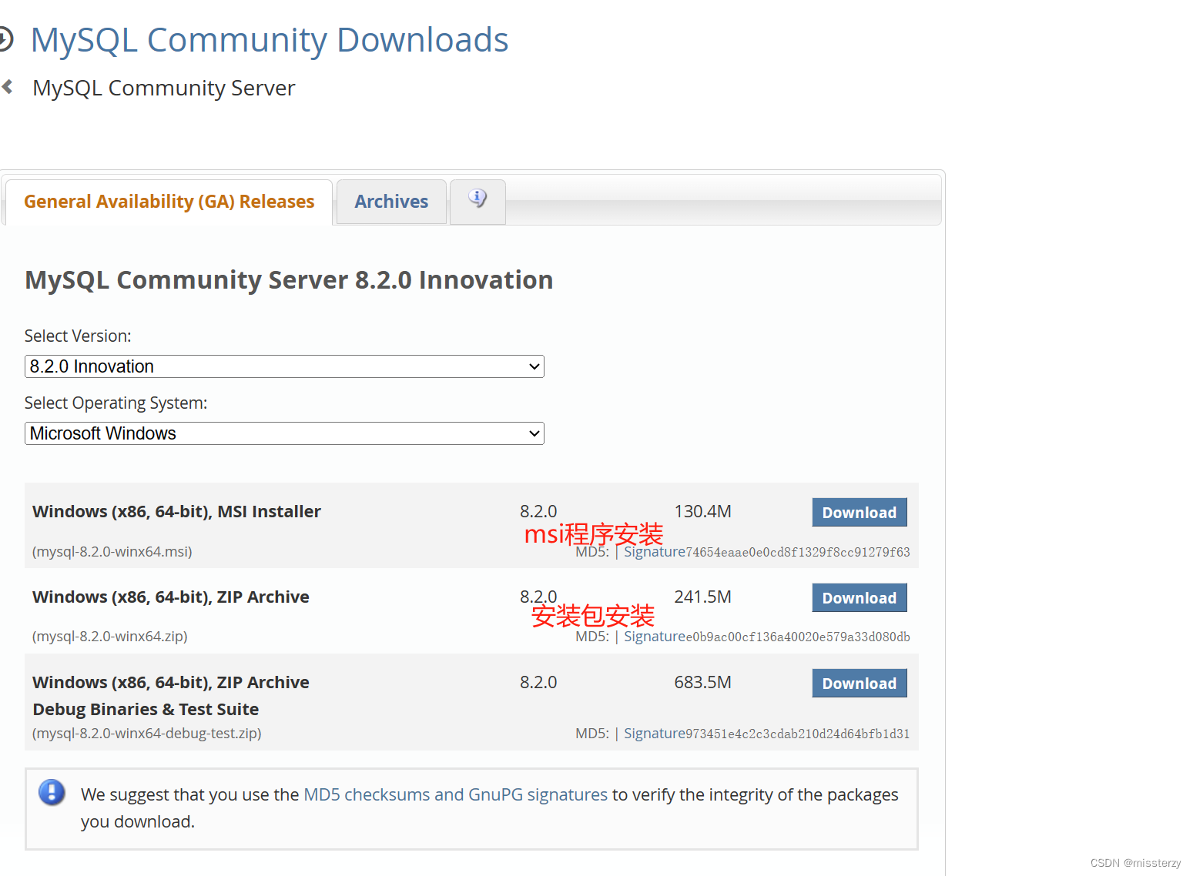The image size is (1193, 876).
Task: Open the Select Operating System dropdown
Action: [x=284, y=433]
